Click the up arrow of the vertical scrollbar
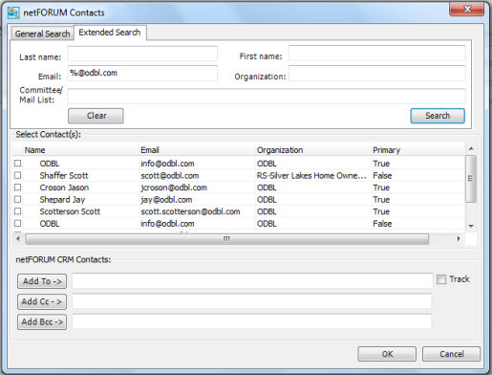The image size is (492, 375). click(x=471, y=148)
